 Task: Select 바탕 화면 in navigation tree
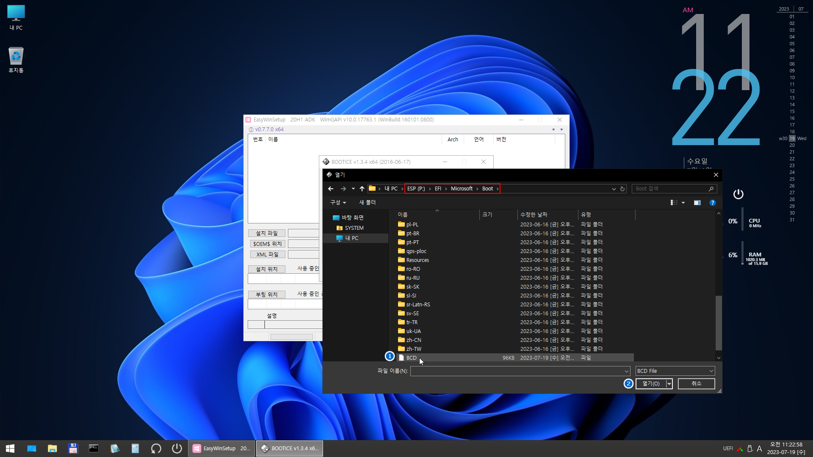point(352,217)
